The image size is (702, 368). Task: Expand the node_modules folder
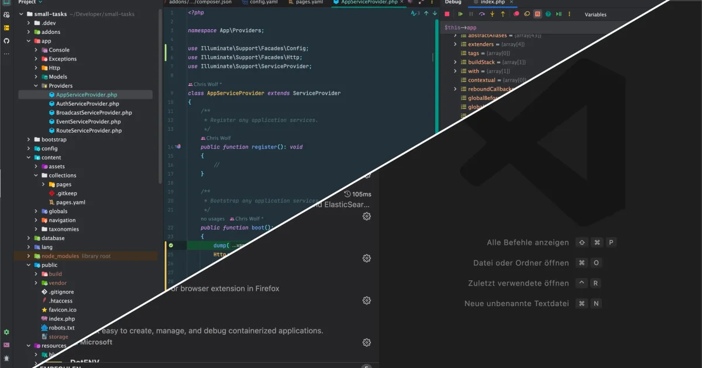click(x=29, y=256)
